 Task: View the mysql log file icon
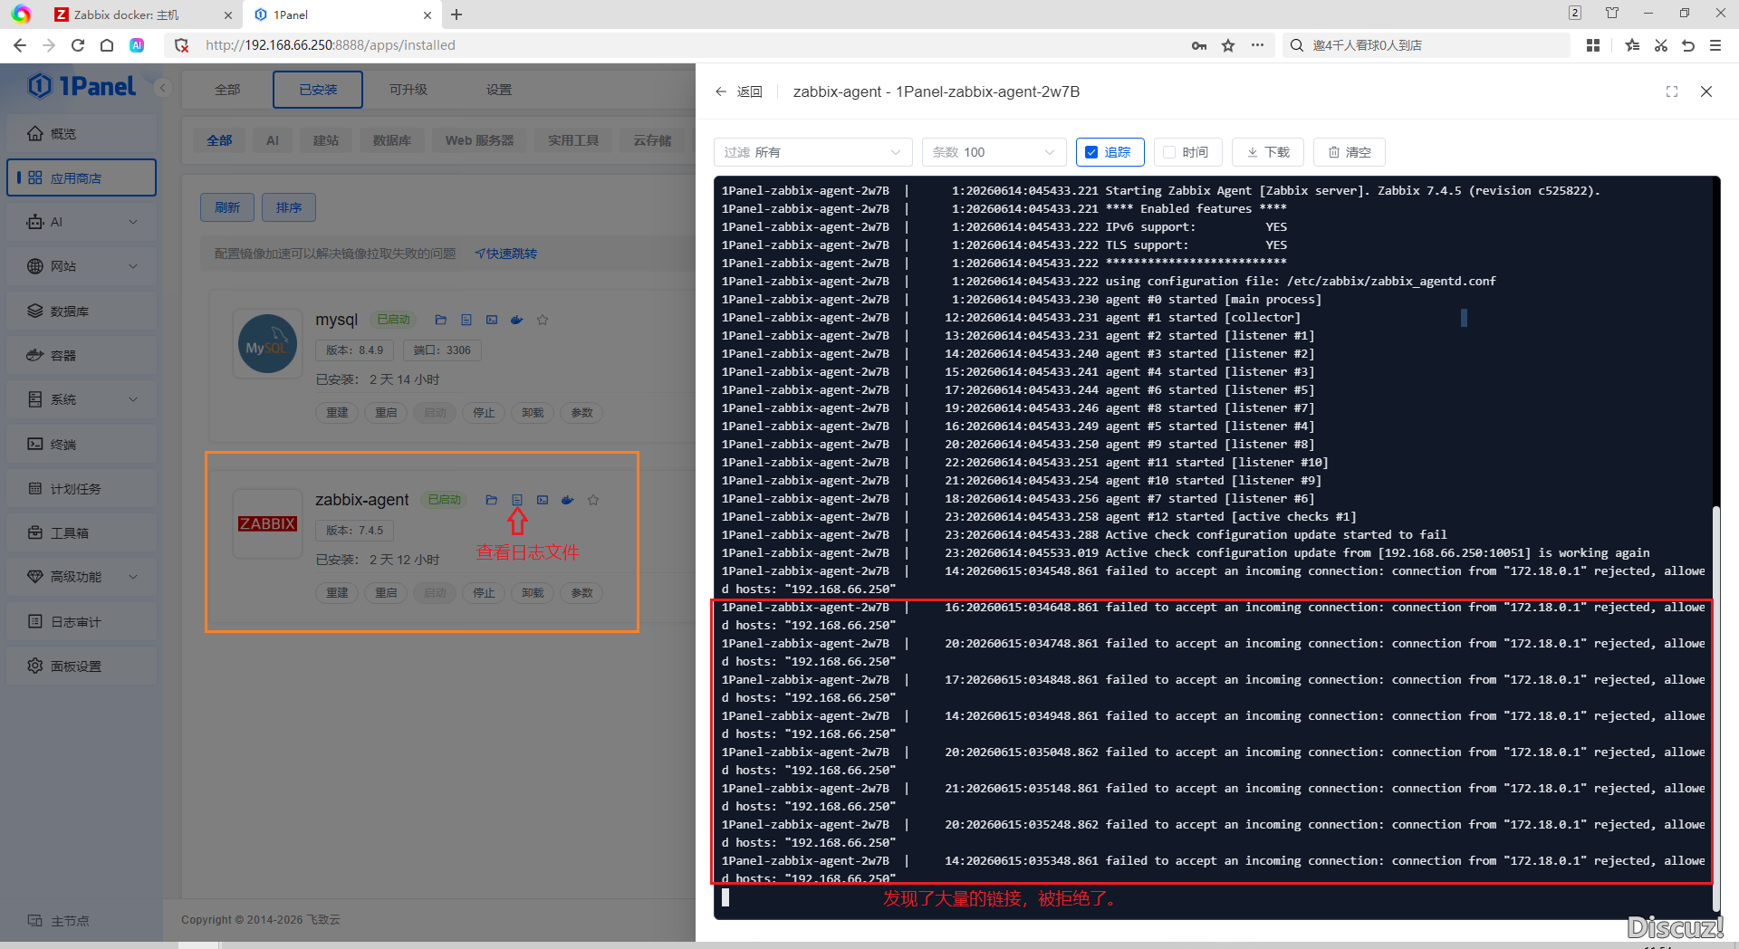pyautogui.click(x=466, y=320)
